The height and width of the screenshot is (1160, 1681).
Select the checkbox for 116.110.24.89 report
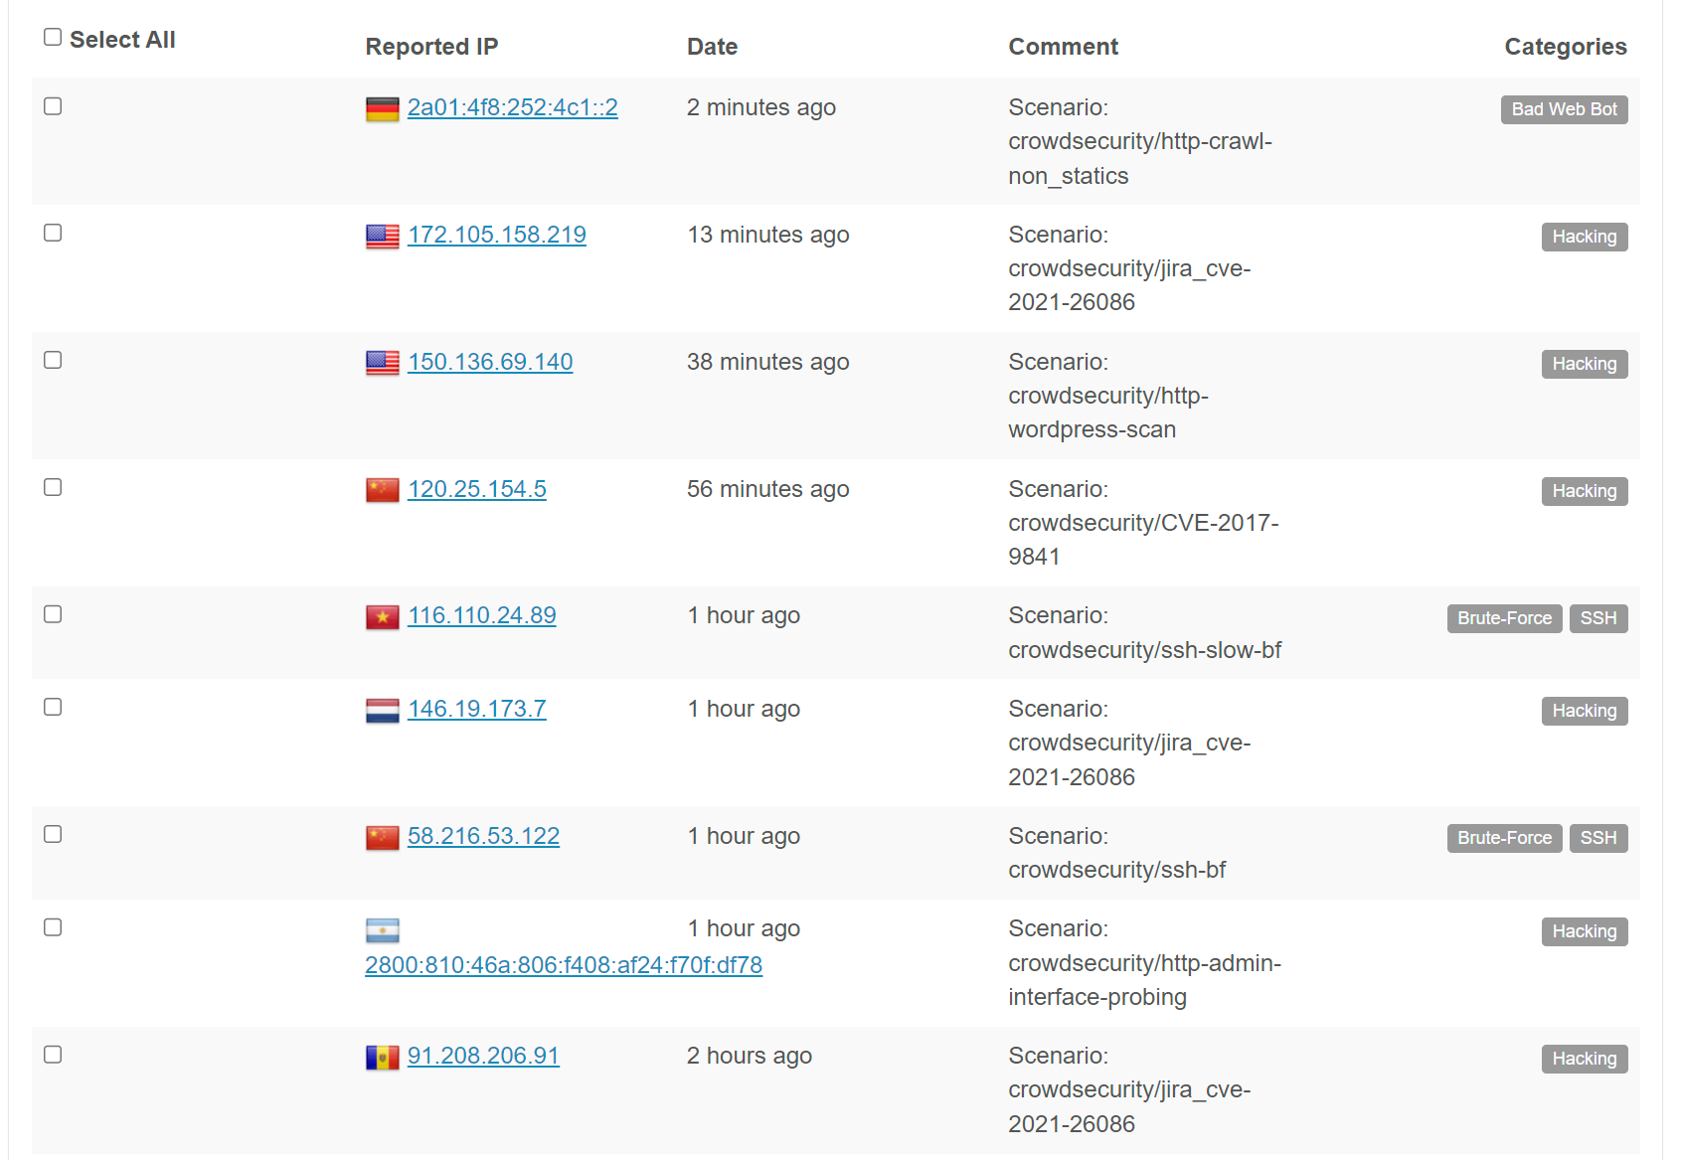coord(53,614)
